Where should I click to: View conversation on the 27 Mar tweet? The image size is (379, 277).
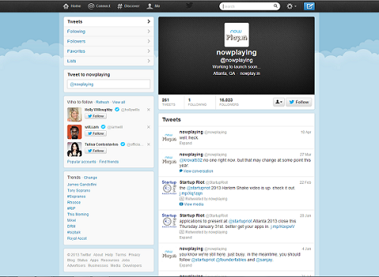[x=196, y=171]
